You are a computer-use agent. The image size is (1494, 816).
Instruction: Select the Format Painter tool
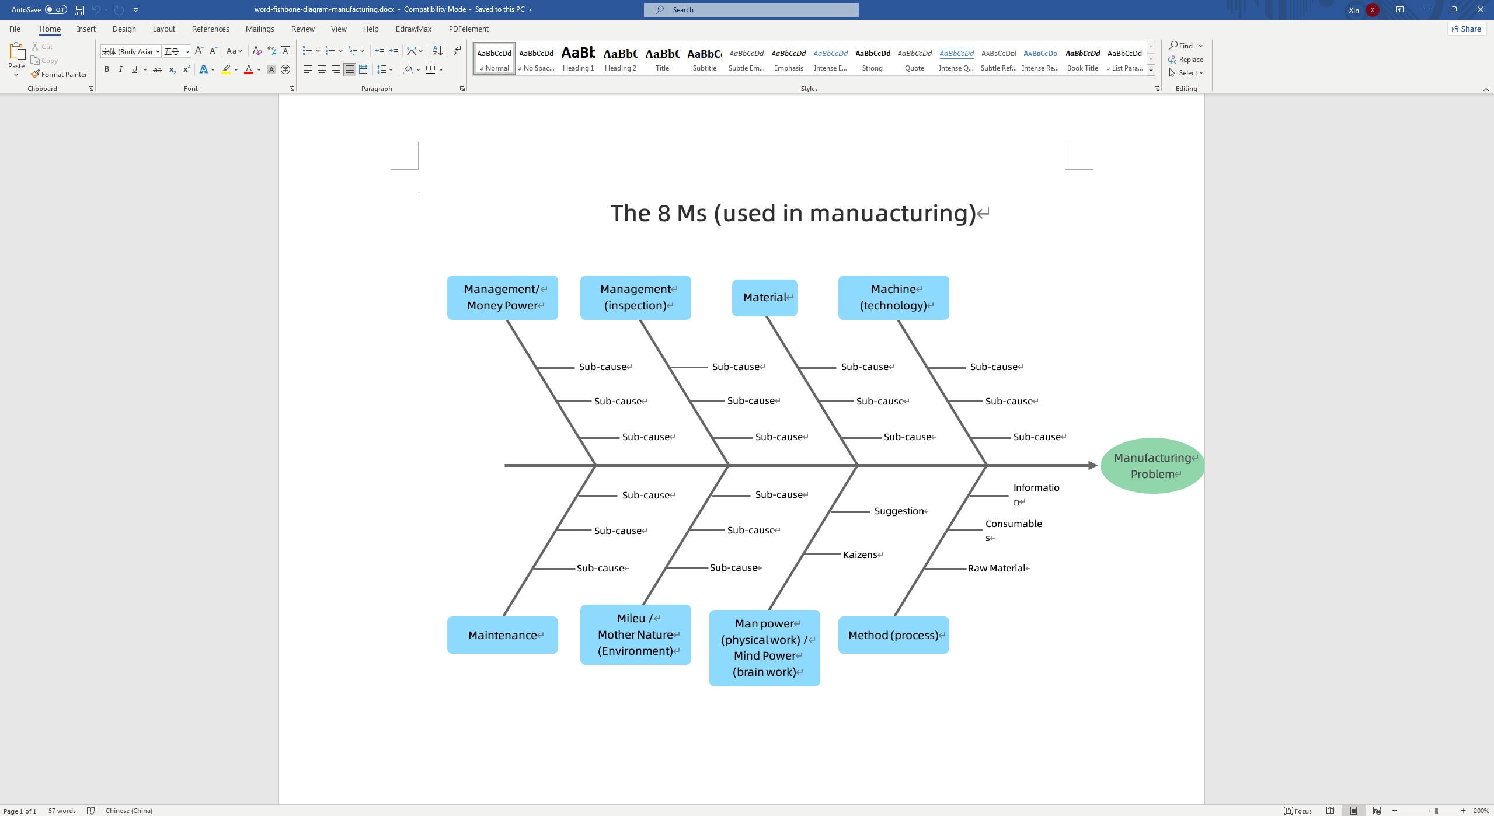tap(59, 74)
